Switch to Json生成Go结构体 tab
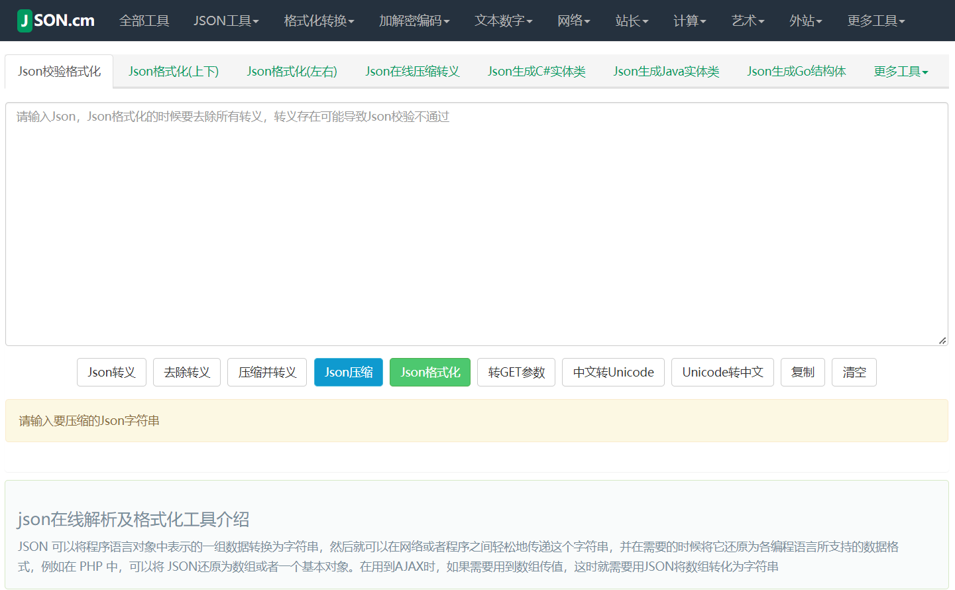 (x=796, y=72)
